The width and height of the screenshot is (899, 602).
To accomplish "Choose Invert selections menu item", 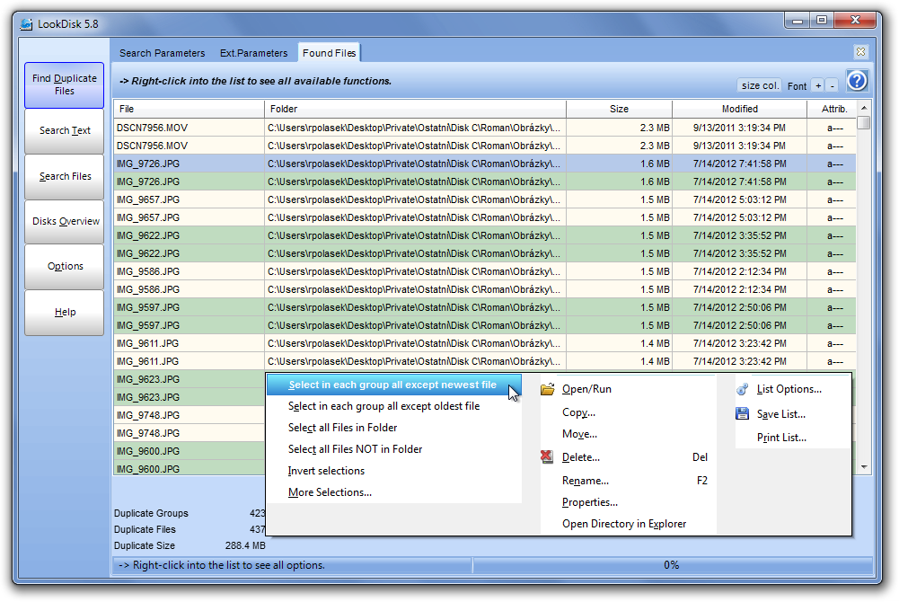I will pyautogui.click(x=394, y=471).
